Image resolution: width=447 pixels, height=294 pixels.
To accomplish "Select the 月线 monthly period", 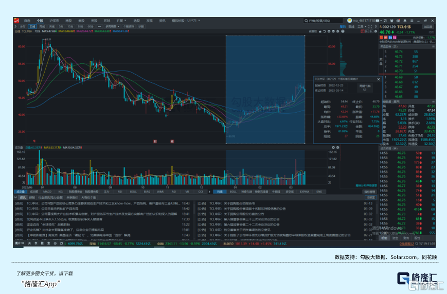I will pos(51,27).
